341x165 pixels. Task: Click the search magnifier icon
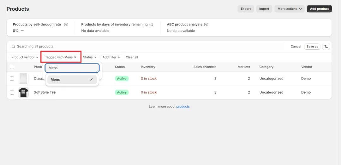(13, 47)
